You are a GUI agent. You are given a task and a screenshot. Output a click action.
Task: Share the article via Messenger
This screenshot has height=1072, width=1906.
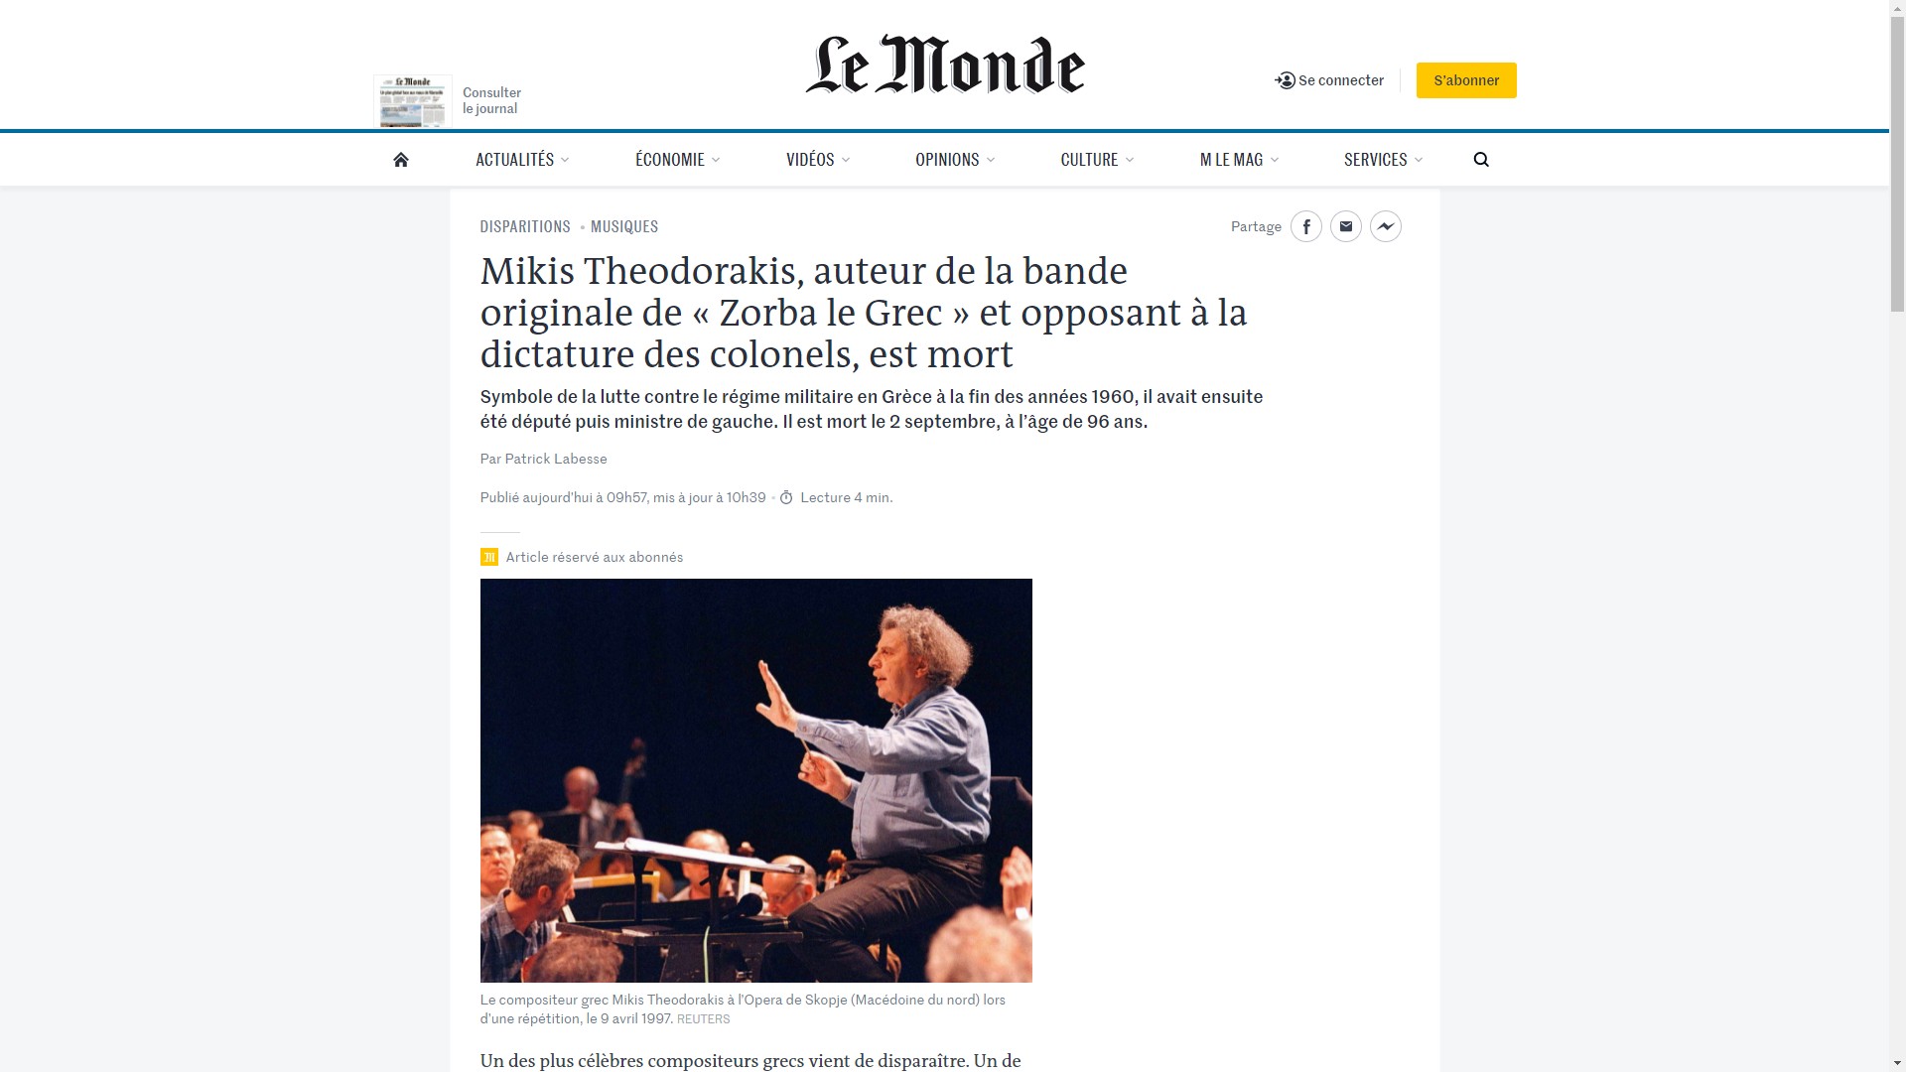point(1386,226)
